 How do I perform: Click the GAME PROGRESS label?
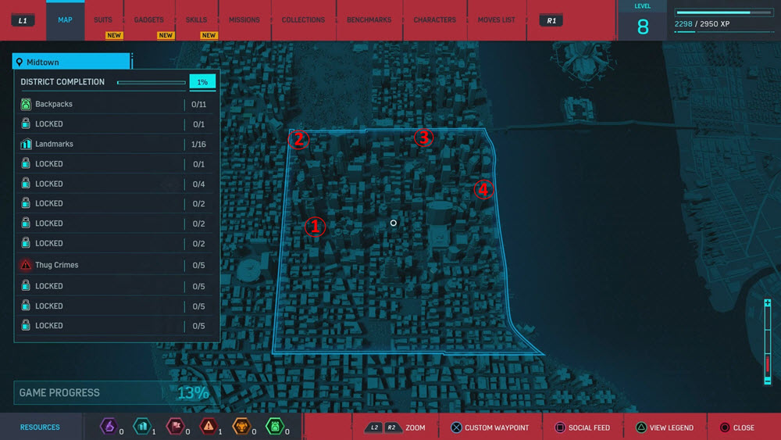[59, 392]
